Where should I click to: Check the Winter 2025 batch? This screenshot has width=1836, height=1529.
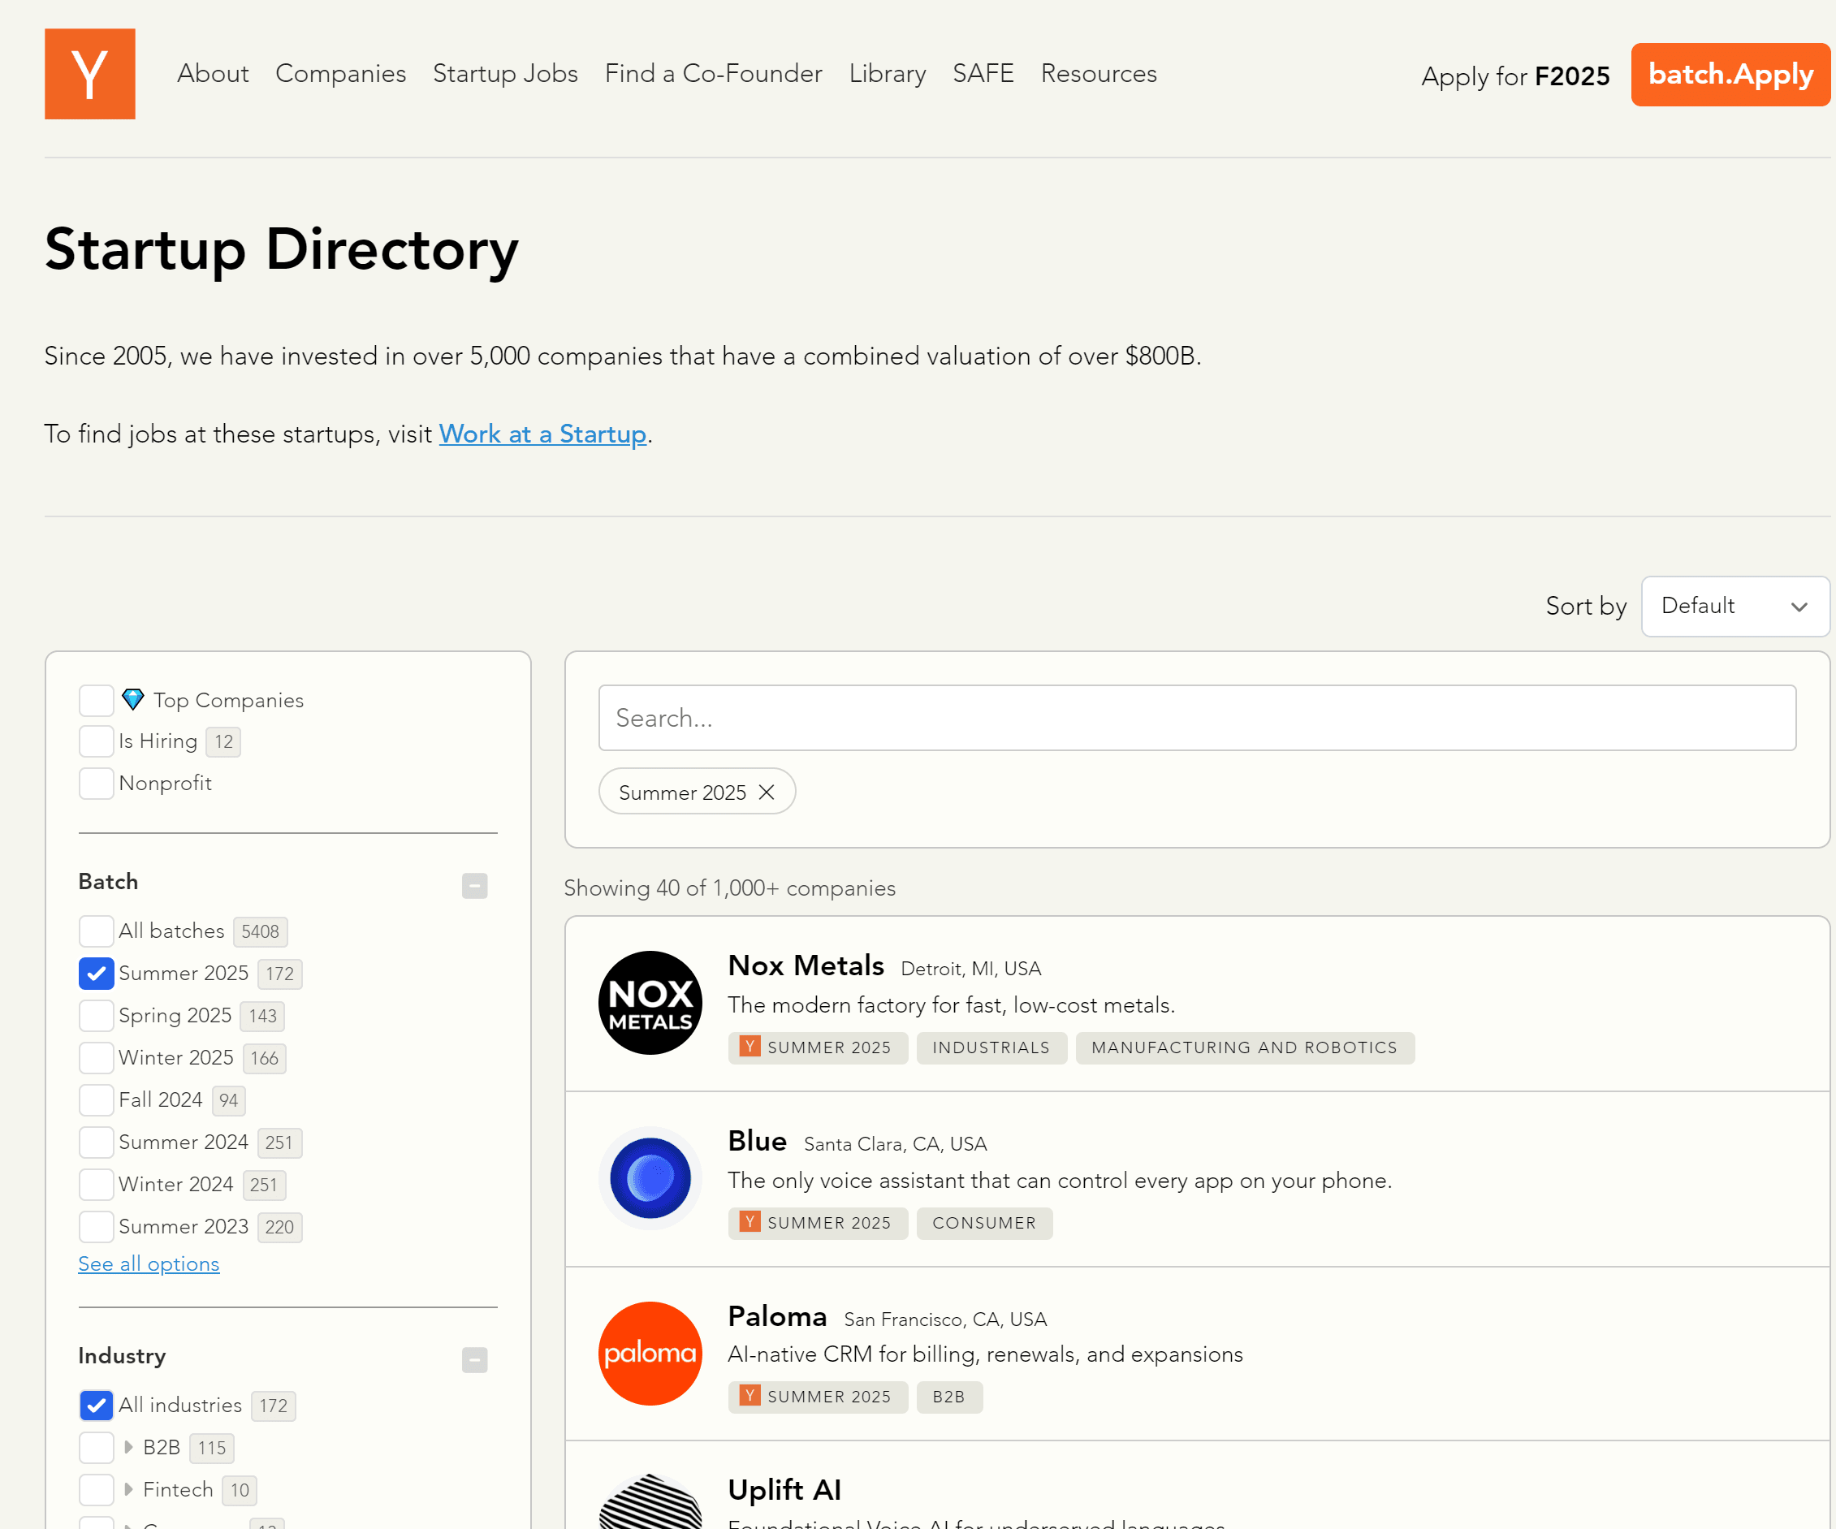tap(96, 1058)
